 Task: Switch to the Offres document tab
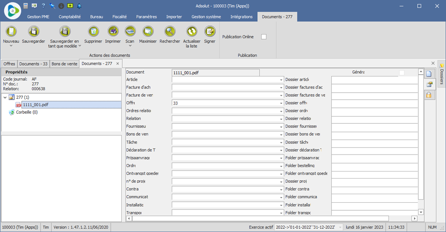tap(9, 64)
